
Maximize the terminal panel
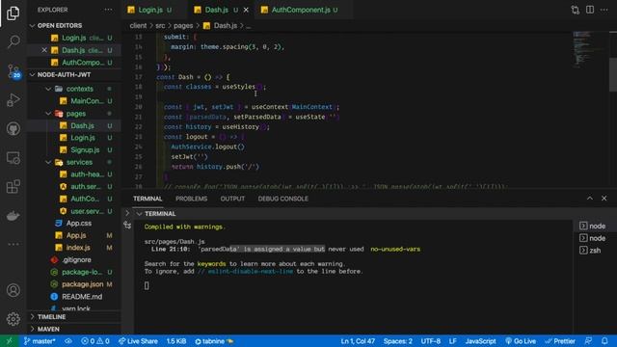click(x=589, y=199)
